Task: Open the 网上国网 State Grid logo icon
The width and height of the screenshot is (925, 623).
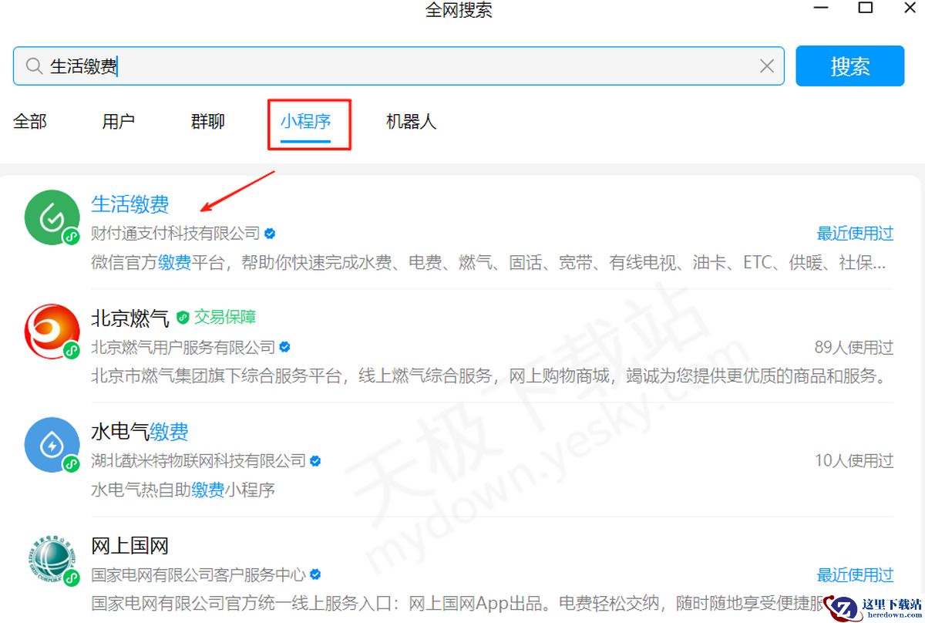Action: pos(52,559)
